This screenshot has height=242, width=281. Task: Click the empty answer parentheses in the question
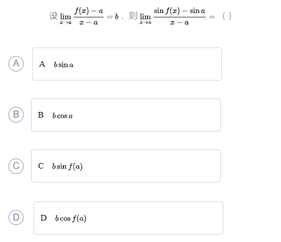pyautogui.click(x=227, y=16)
